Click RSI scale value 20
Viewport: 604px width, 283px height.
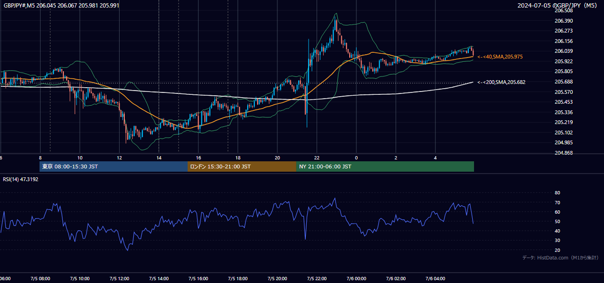click(x=557, y=250)
